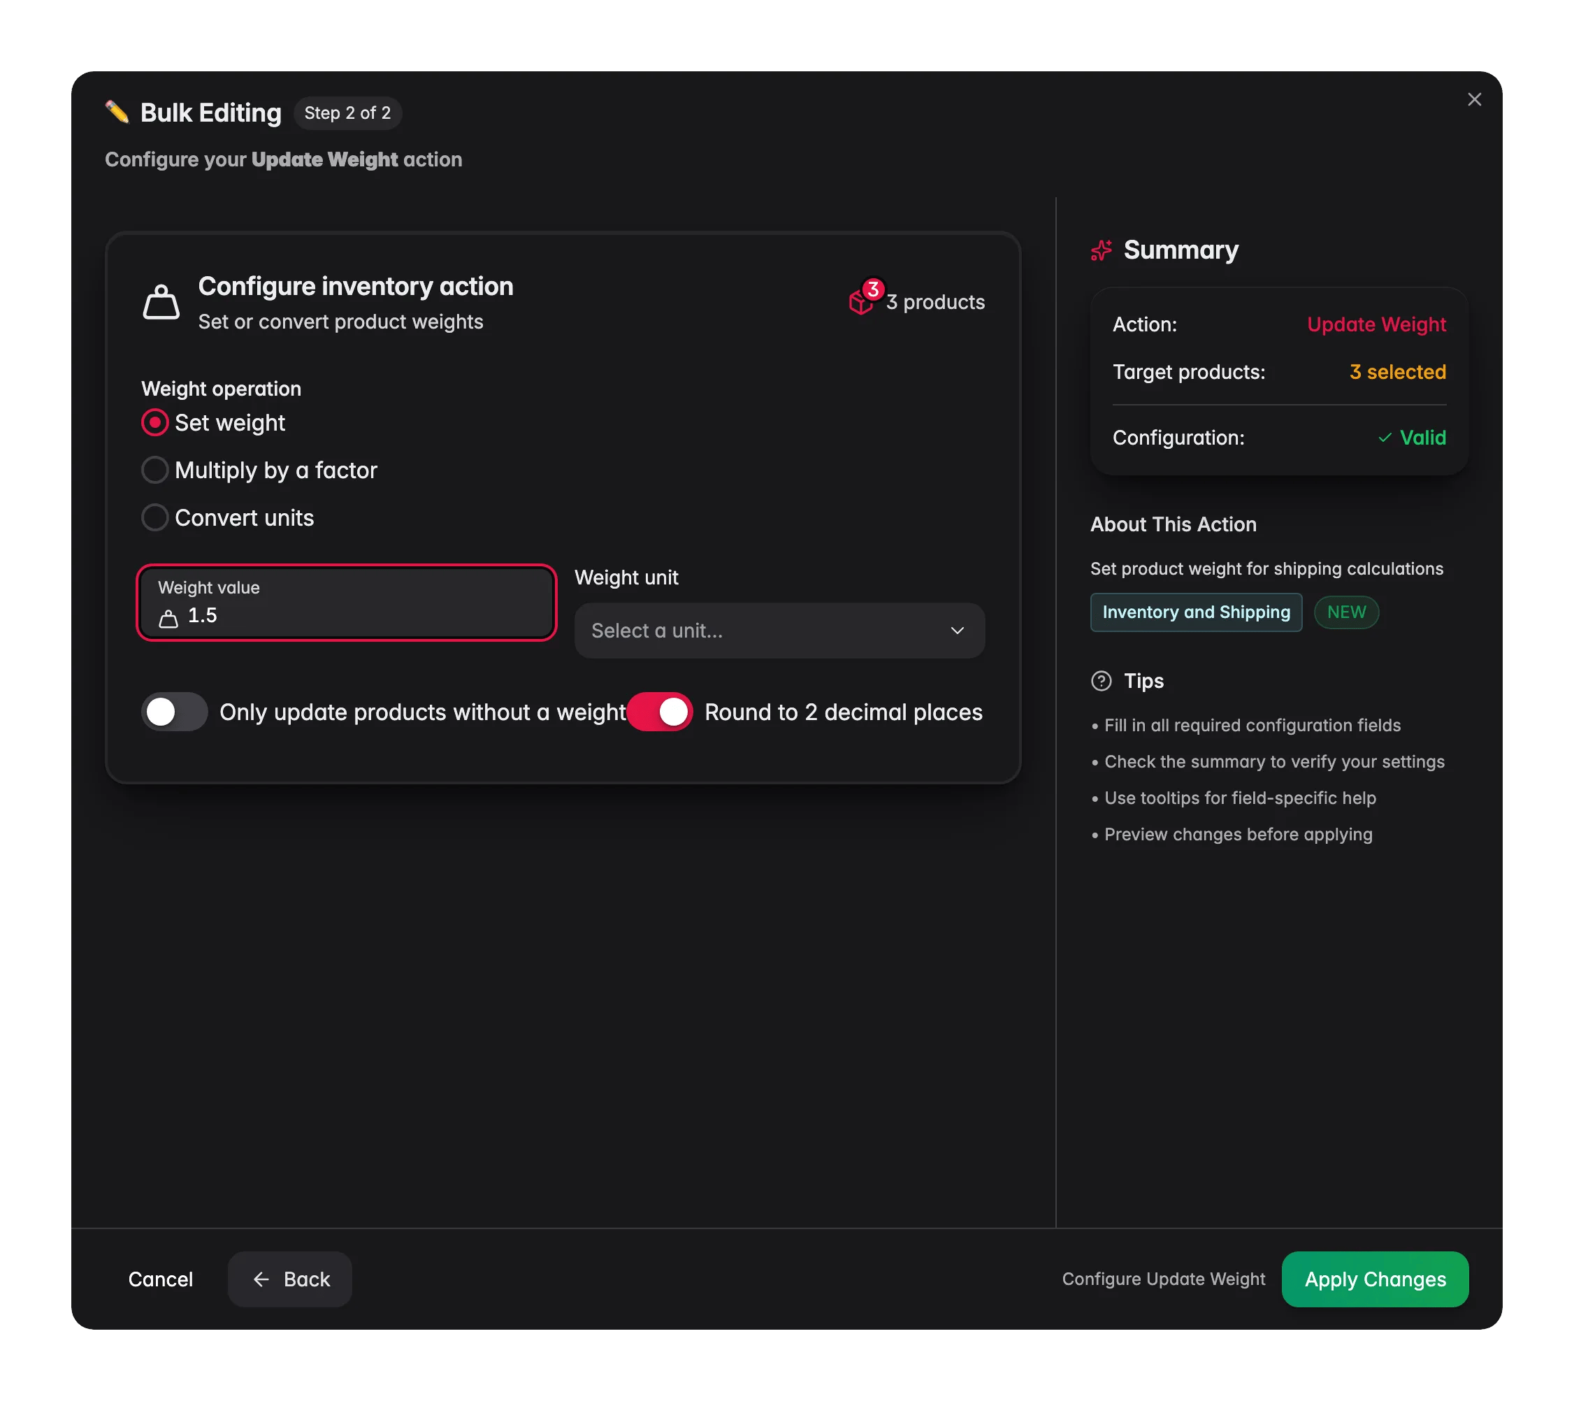Click the Set or convert product weights subtitle
The height and width of the screenshot is (1401, 1574).
click(x=340, y=322)
